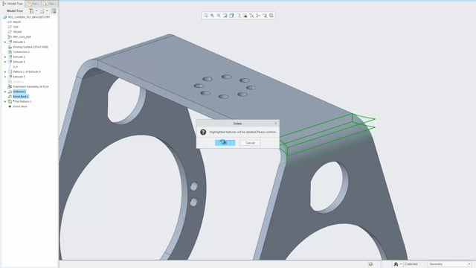The image size is (476, 268).
Task: Toggle the Model Tree show panel icon
Action: point(54,11)
